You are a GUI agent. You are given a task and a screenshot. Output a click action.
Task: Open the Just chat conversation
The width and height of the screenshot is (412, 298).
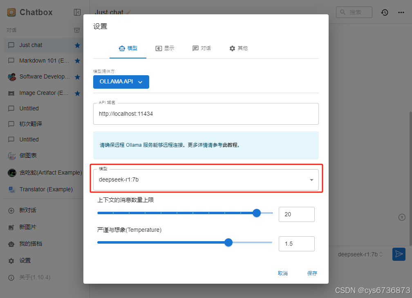pyautogui.click(x=44, y=45)
